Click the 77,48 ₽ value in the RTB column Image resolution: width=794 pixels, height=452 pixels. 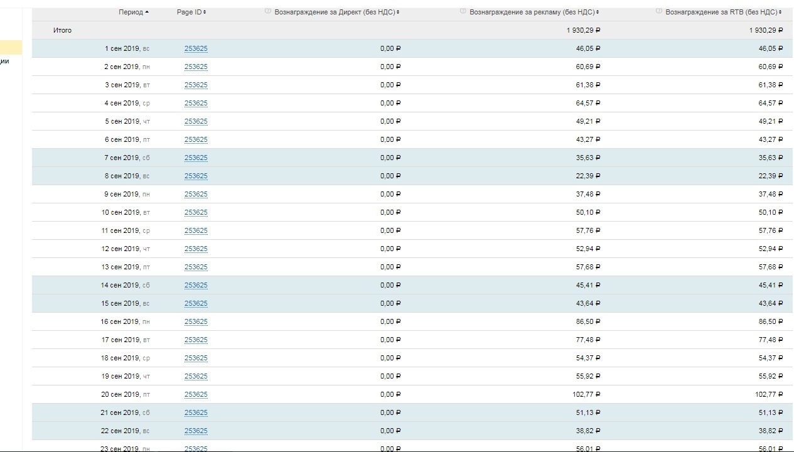[771, 340]
